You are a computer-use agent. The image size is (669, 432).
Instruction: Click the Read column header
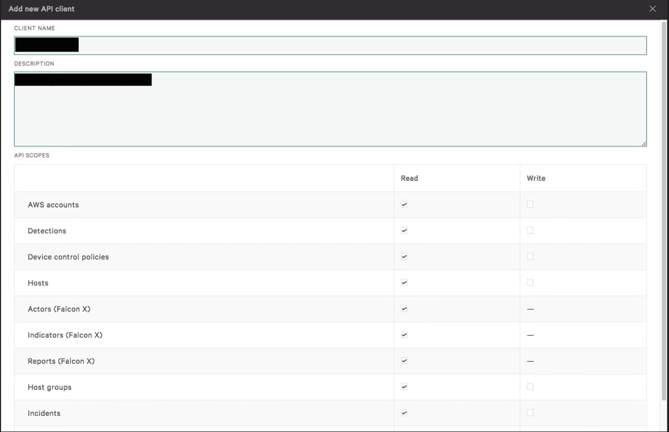click(x=410, y=178)
